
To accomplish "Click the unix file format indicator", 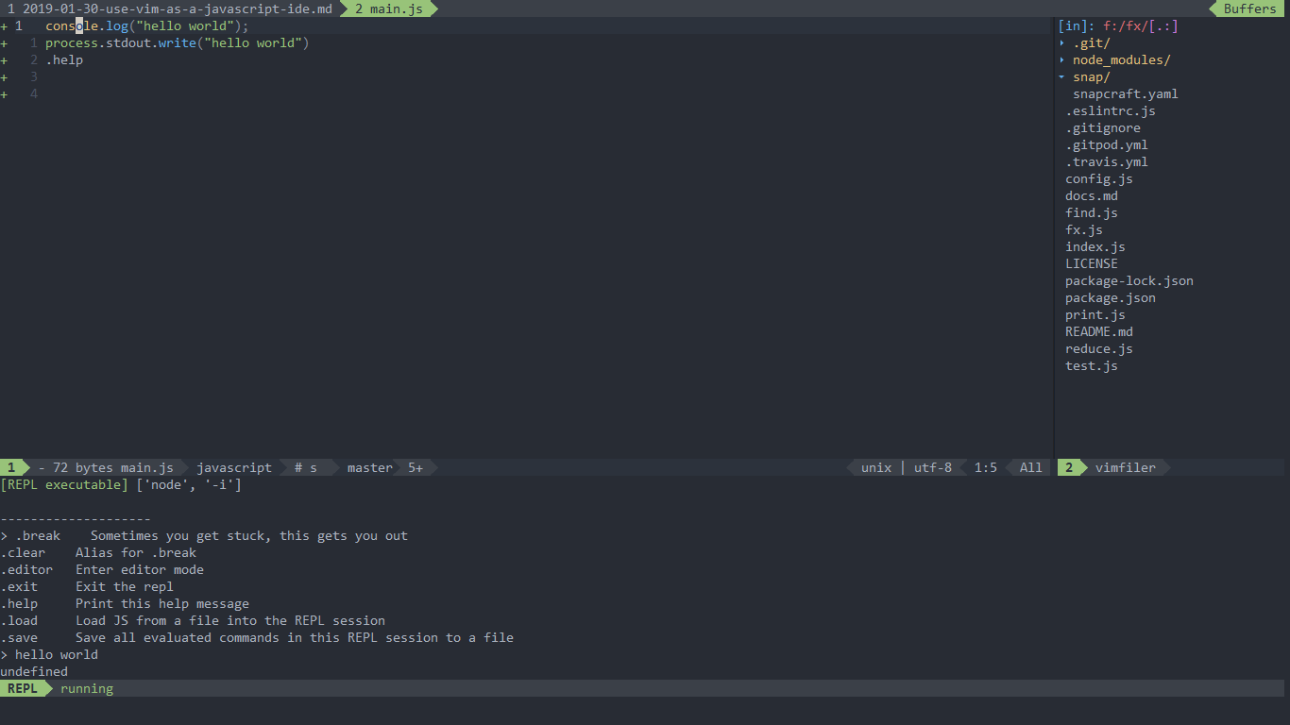I will coord(876,467).
